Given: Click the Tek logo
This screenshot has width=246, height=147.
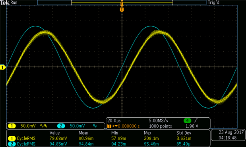Looking at the screenshot, I should pos(5,2).
